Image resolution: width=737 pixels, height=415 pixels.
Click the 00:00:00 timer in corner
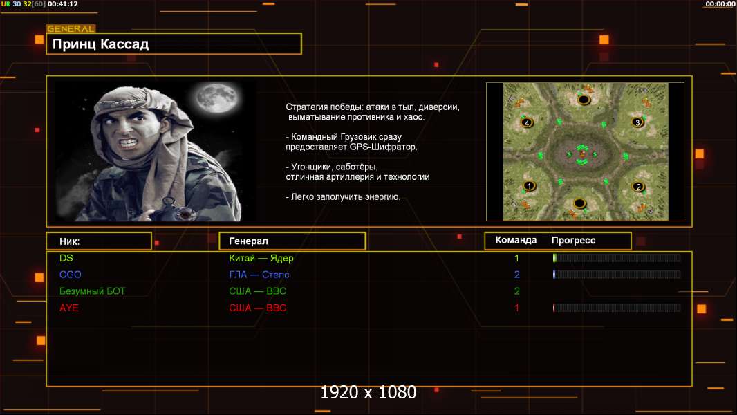pyautogui.click(x=720, y=3)
